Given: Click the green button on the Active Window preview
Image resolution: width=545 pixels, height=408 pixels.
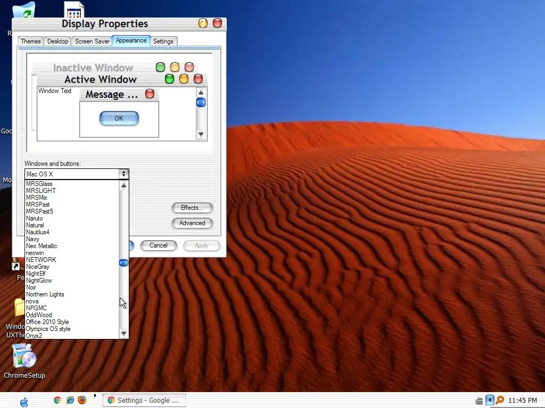Looking at the screenshot, I should pos(169,79).
